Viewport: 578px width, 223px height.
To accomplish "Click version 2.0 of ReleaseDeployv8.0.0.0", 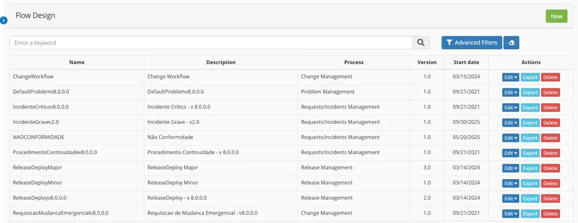I will 427,198.
